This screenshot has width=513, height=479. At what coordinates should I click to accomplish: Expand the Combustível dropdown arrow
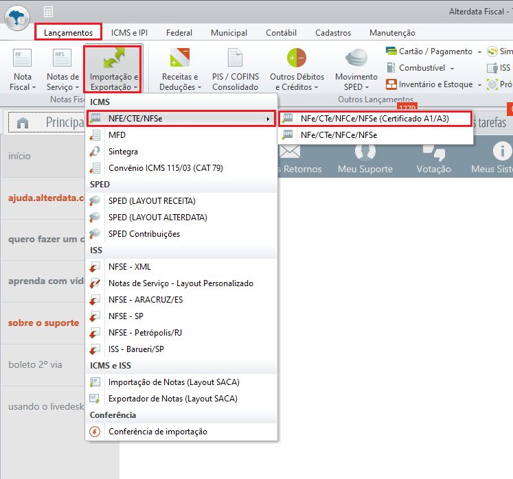pyautogui.click(x=452, y=69)
